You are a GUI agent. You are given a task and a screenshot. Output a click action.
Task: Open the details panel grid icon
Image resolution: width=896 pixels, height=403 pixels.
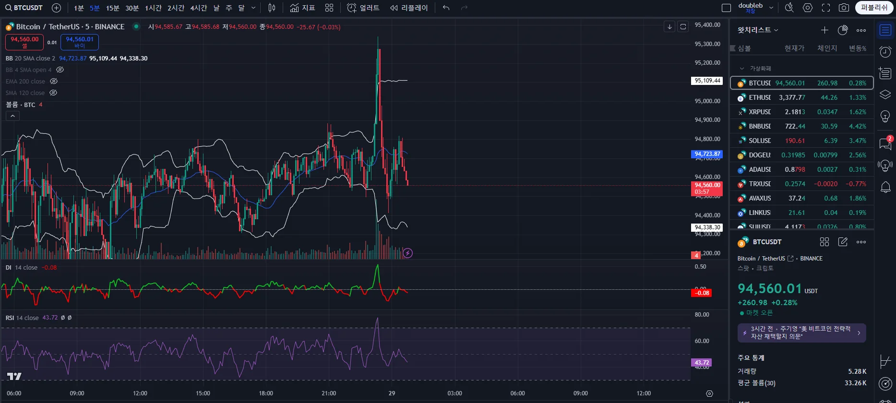tap(824, 242)
